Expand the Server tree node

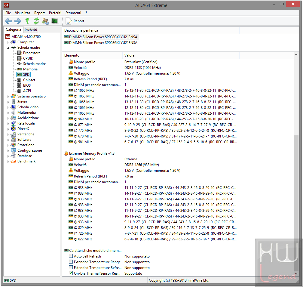(8, 102)
